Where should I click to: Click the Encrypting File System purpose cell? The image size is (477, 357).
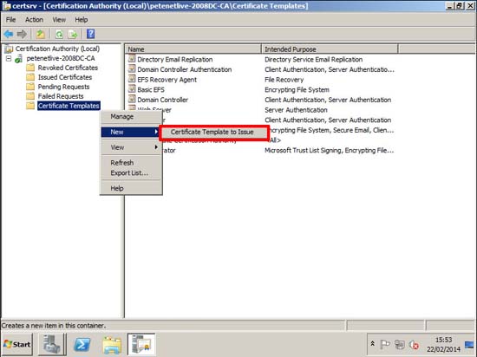(297, 89)
